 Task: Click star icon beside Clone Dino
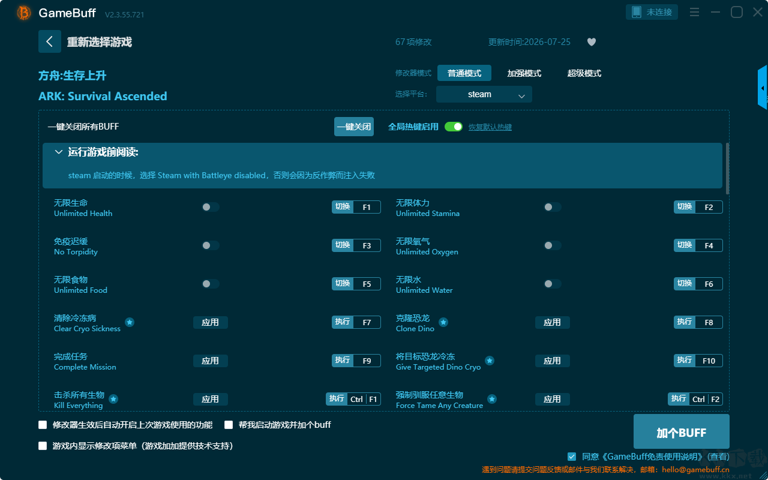[x=443, y=322]
